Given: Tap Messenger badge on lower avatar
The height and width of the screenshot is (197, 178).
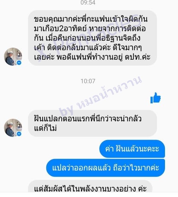Looking at the screenshot, I should click(x=19, y=134).
